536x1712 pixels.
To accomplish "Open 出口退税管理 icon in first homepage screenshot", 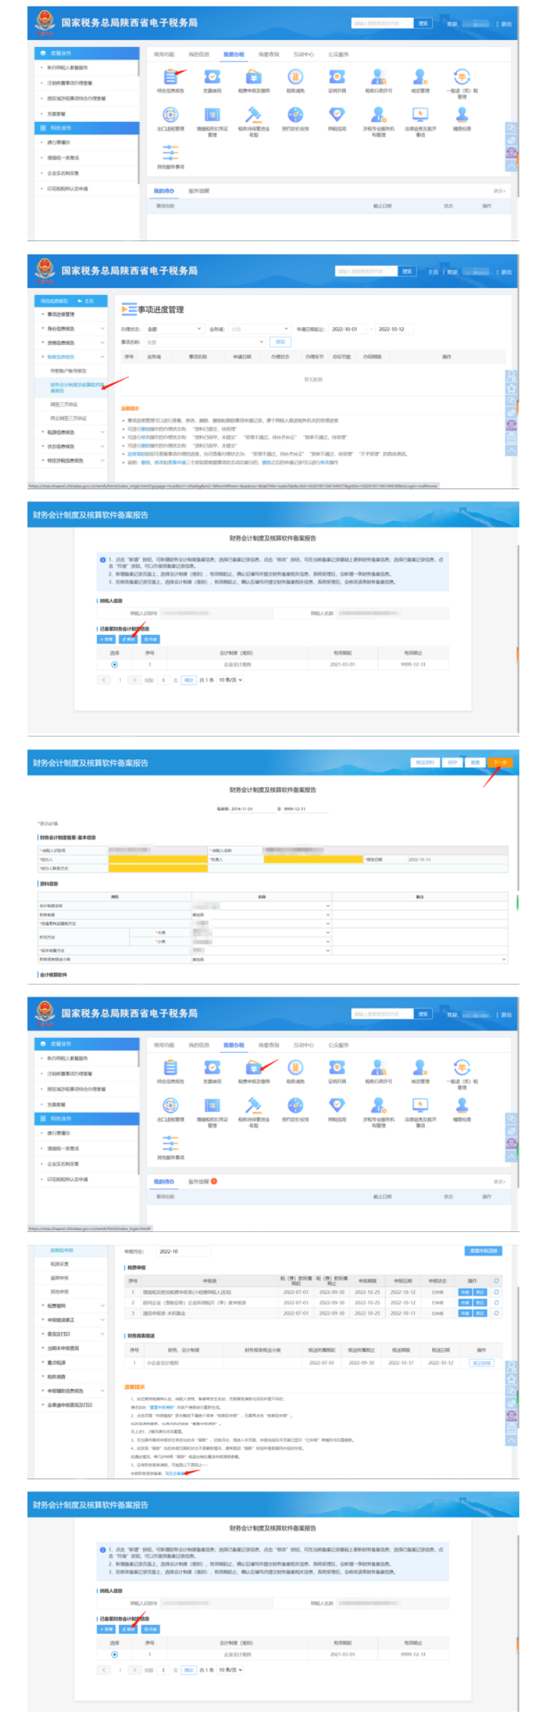I will coord(170,115).
